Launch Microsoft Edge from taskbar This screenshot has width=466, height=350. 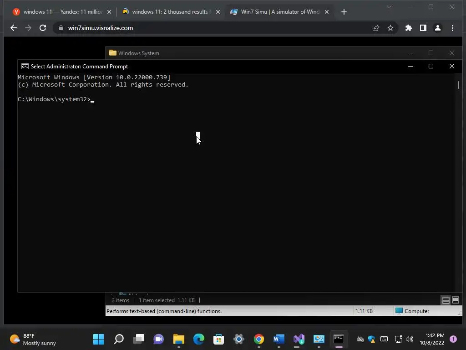tap(199, 339)
